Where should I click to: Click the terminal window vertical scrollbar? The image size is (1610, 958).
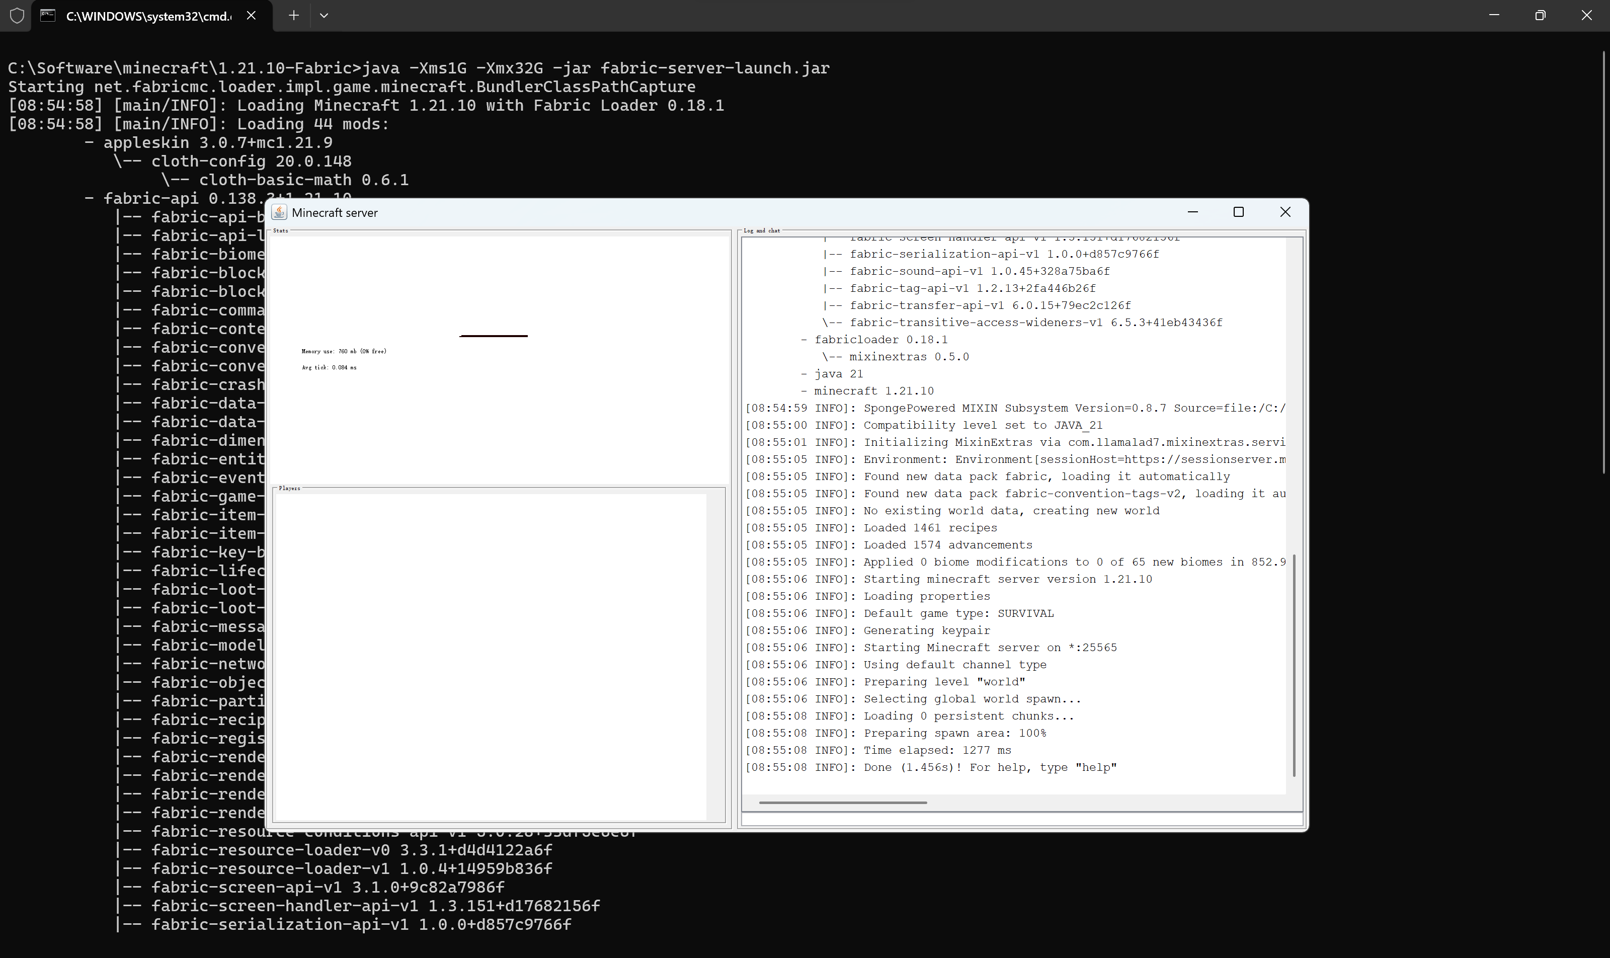[1603, 262]
